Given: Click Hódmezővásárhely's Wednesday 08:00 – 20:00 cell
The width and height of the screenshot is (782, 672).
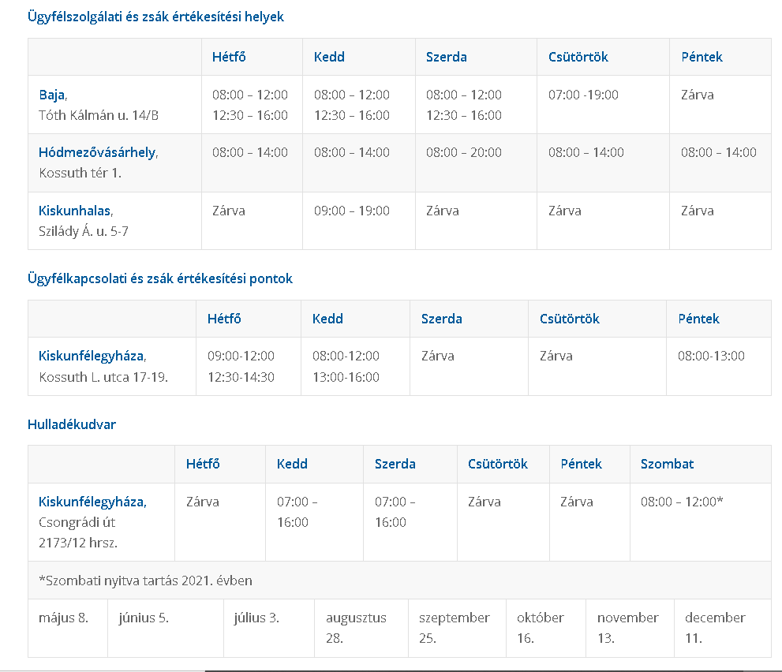Looking at the screenshot, I should tap(464, 152).
